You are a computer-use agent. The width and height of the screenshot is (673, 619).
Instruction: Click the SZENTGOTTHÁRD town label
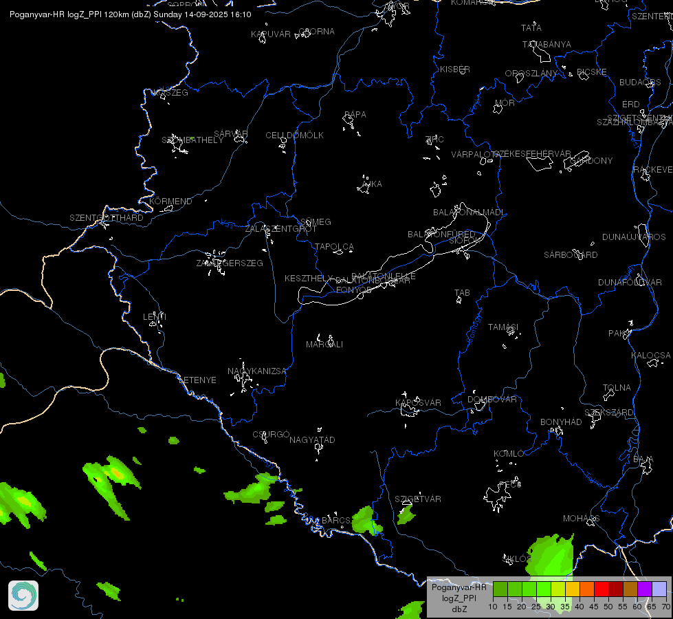pos(107,218)
